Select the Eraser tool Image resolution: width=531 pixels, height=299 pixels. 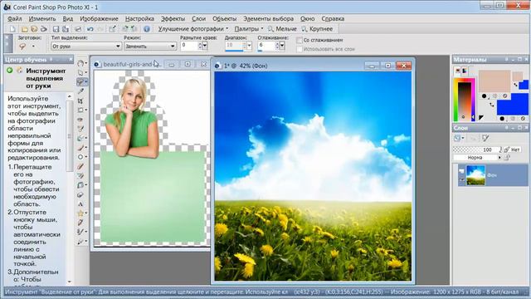coord(80,166)
